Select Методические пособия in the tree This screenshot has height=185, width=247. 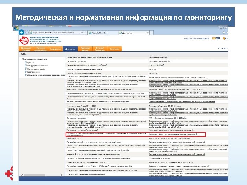pos(36,69)
